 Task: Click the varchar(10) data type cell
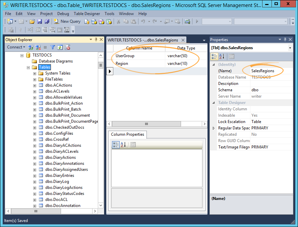click(x=186, y=64)
